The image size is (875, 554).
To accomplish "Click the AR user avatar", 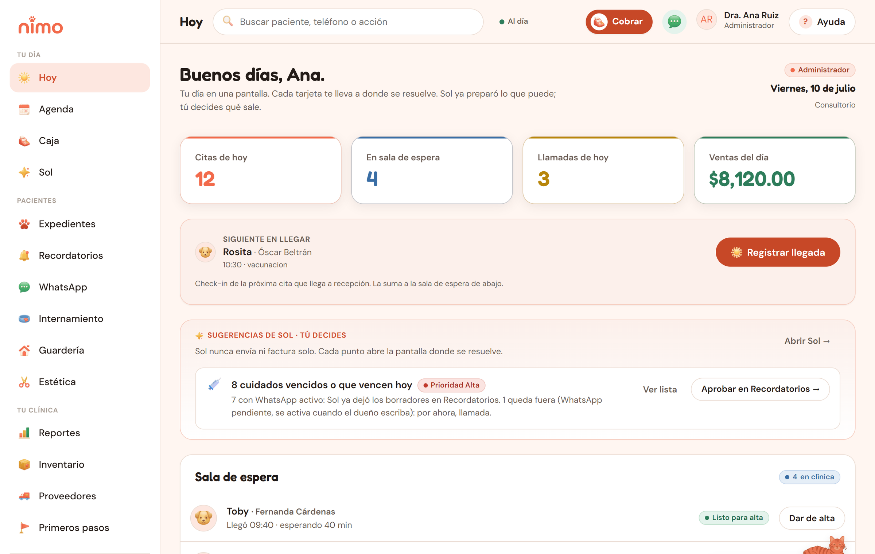I will click(707, 20).
